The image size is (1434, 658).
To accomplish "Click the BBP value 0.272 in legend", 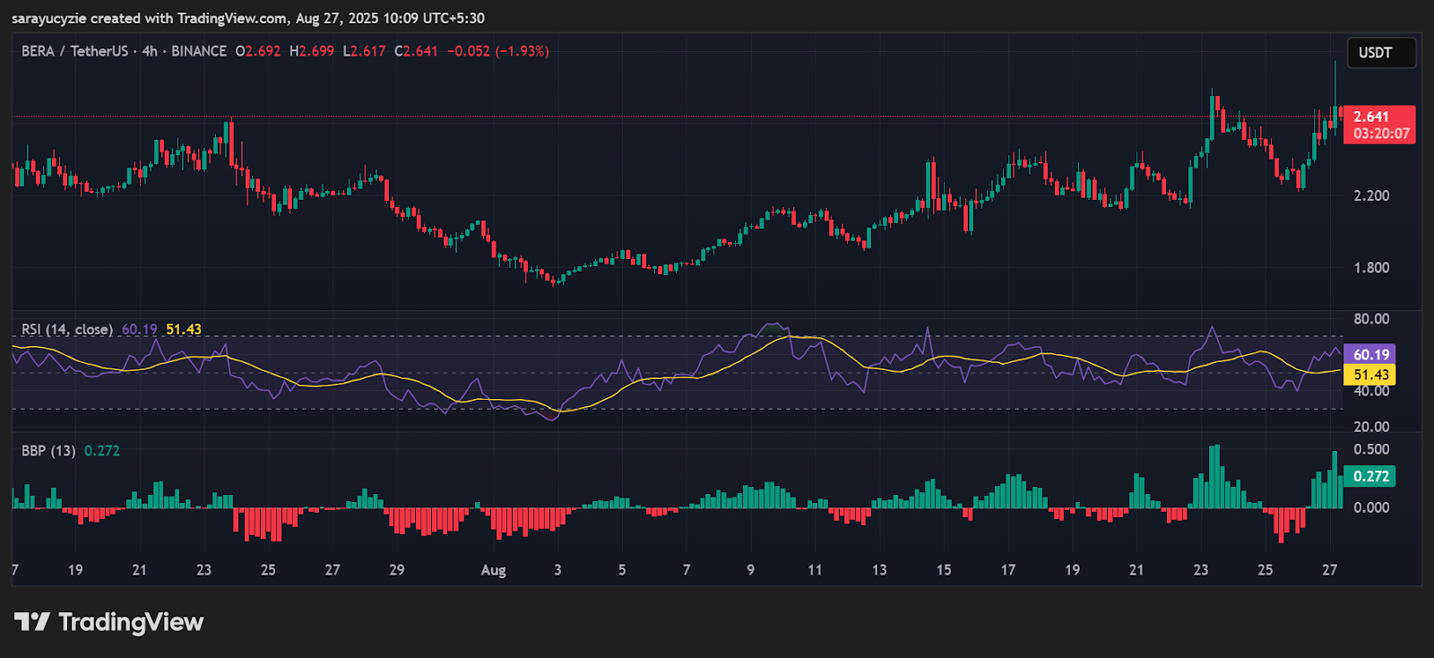I will point(102,451).
